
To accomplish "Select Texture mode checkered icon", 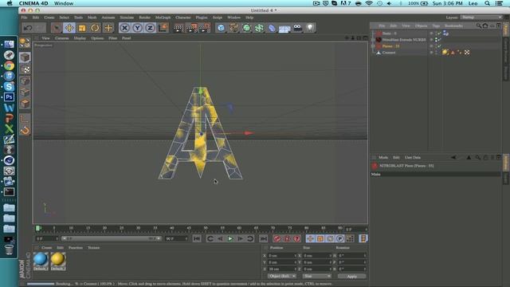I will [25, 69].
